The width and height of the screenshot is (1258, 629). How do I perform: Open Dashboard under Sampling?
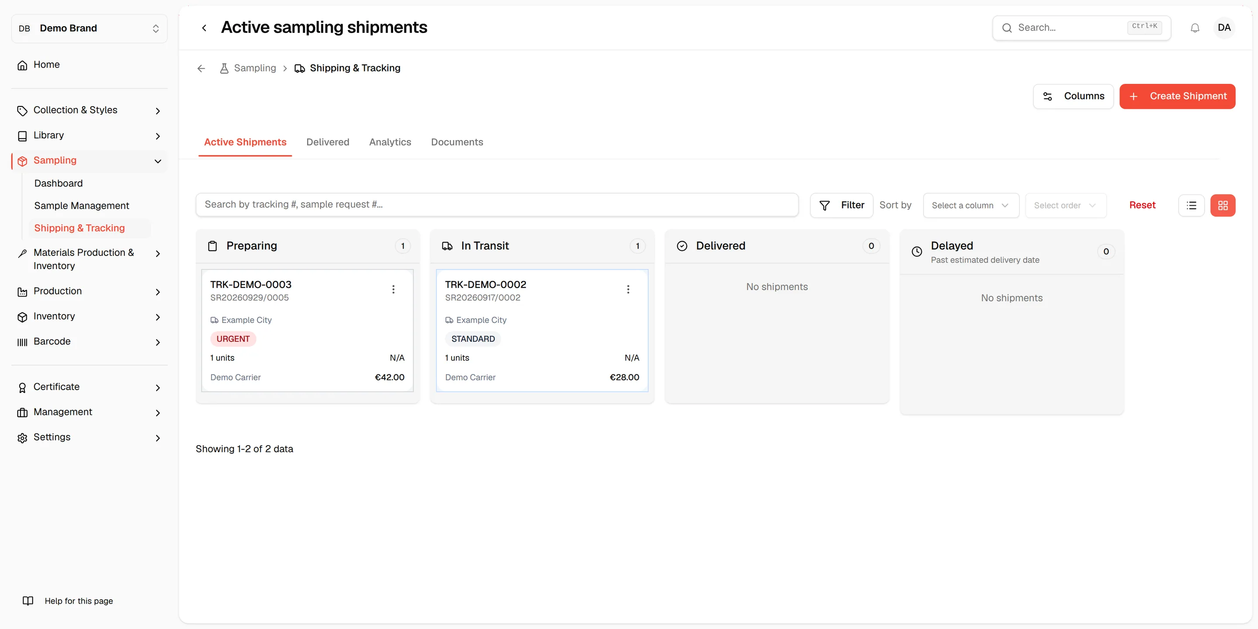point(58,183)
